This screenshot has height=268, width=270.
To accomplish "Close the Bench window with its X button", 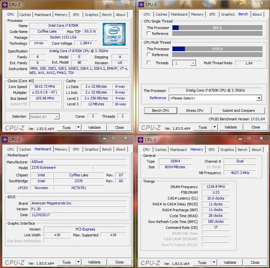I will point(262,3).
